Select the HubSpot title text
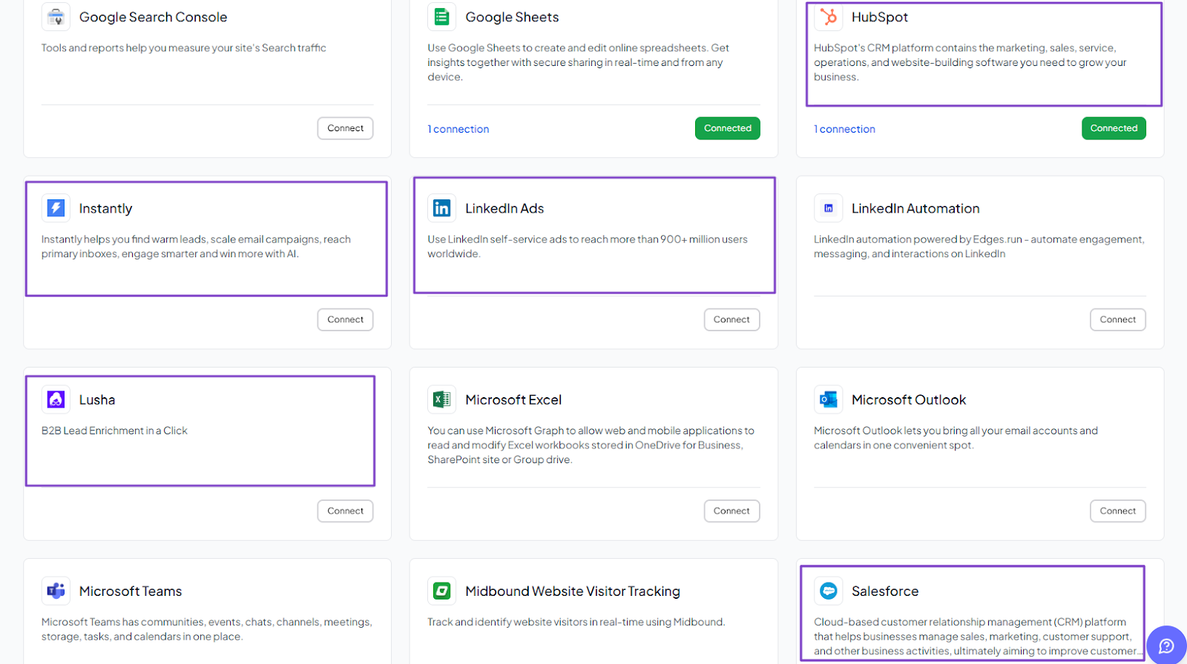This screenshot has height=664, width=1187. (880, 17)
